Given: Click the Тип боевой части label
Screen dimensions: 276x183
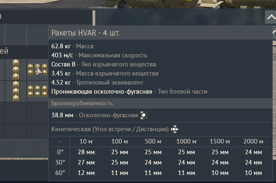Looking at the screenshot, I should pyautogui.click(x=182, y=92).
